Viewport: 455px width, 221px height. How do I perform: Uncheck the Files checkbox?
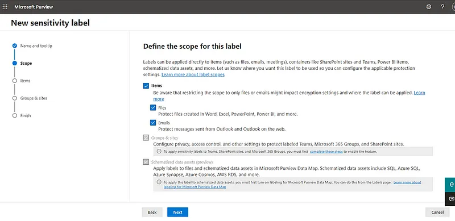coord(153,107)
